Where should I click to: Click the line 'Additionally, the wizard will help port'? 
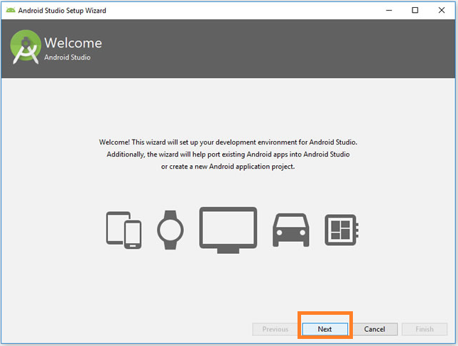click(228, 155)
